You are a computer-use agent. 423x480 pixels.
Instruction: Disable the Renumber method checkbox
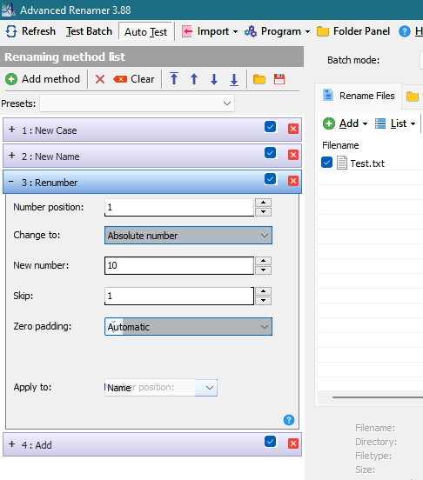point(270,179)
